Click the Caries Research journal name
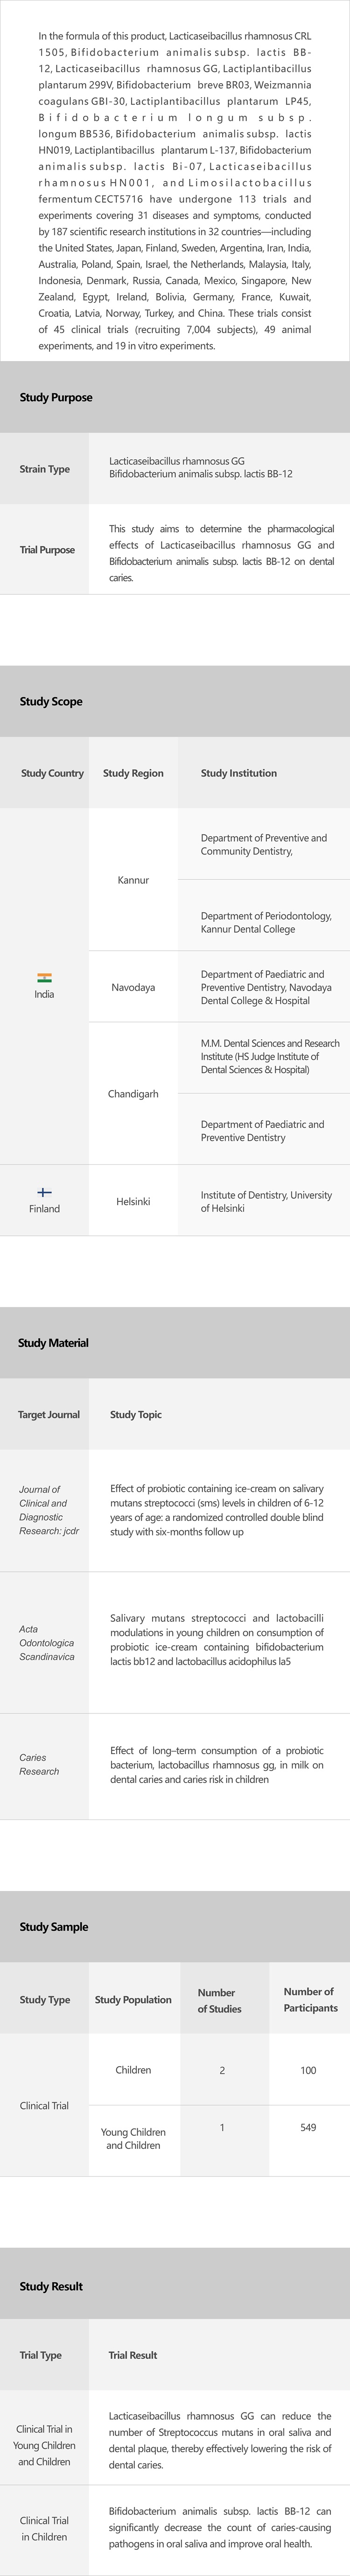 (39, 1764)
